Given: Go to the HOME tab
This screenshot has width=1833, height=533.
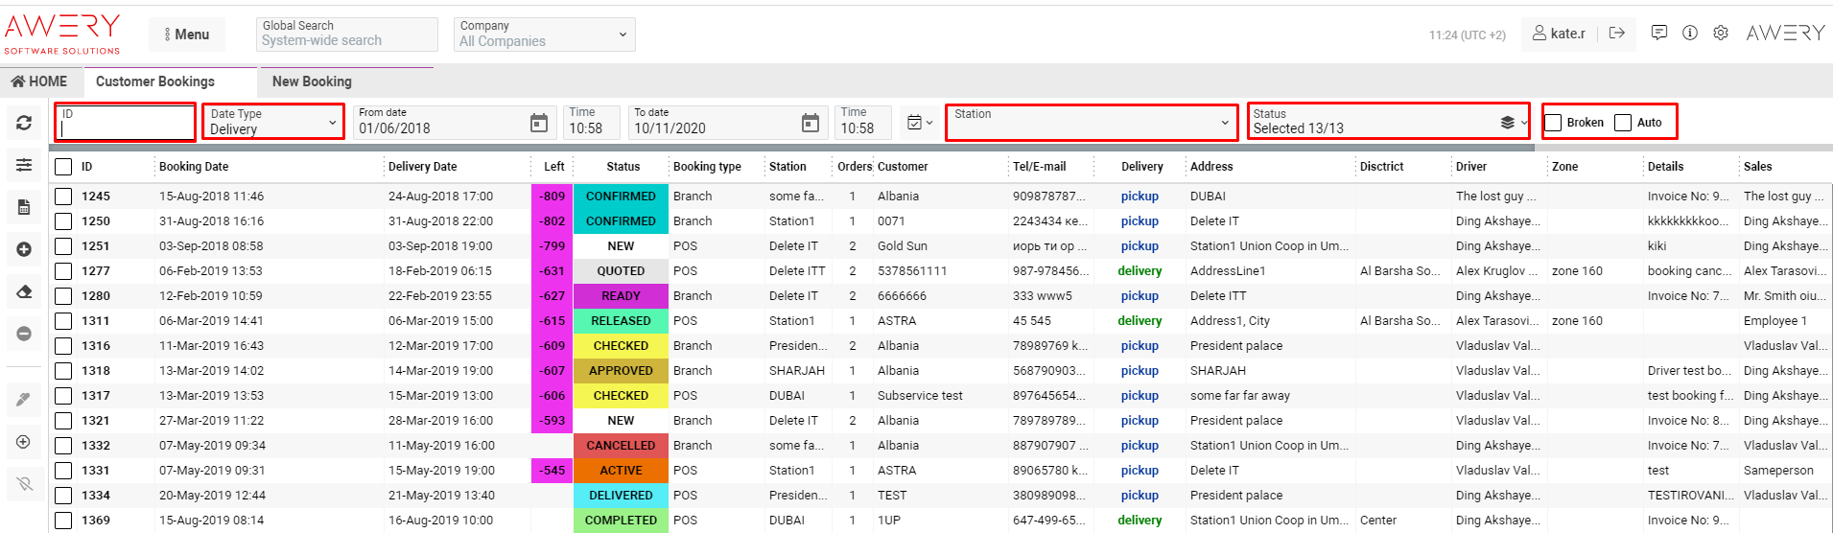Looking at the screenshot, I should pos(39,81).
